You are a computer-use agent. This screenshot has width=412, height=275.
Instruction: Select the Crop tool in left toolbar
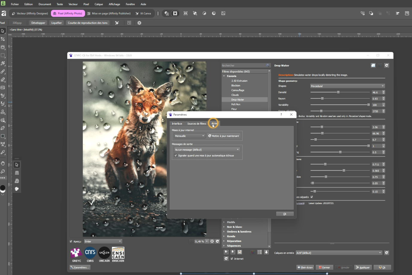3,39
